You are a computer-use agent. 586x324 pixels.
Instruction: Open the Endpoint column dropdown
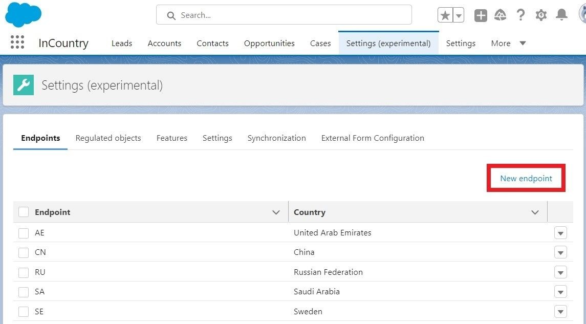point(276,211)
